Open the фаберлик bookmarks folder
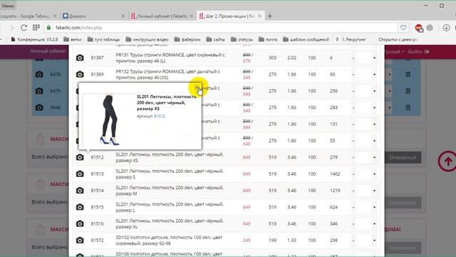The width and height of the screenshot is (456, 257). (x=187, y=39)
